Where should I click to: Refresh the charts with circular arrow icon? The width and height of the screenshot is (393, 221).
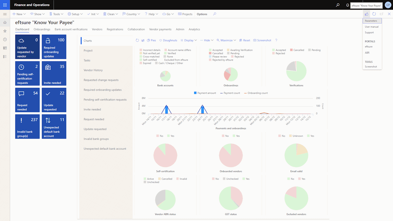(138, 40)
